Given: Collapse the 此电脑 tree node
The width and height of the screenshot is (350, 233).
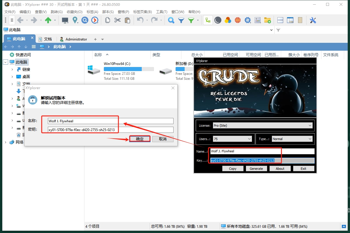Looking at the screenshot, I should pos(5,62).
